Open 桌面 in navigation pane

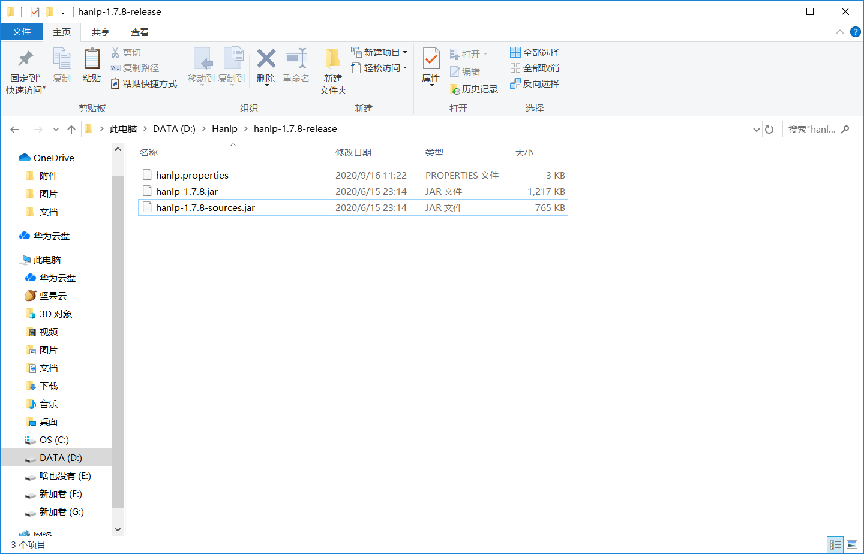point(49,421)
